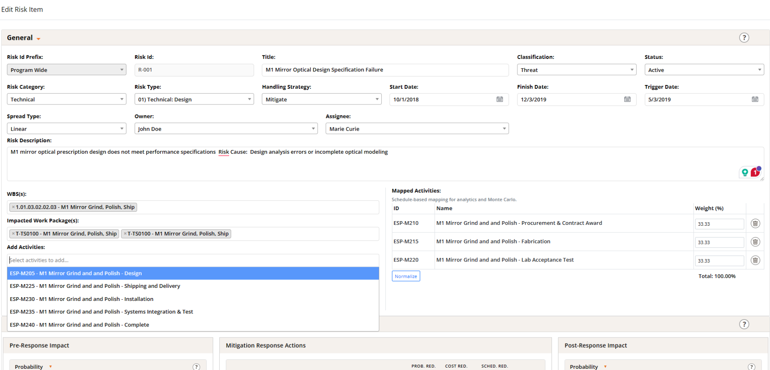
Task: Click the underlined word Risk in description
Action: pos(224,152)
